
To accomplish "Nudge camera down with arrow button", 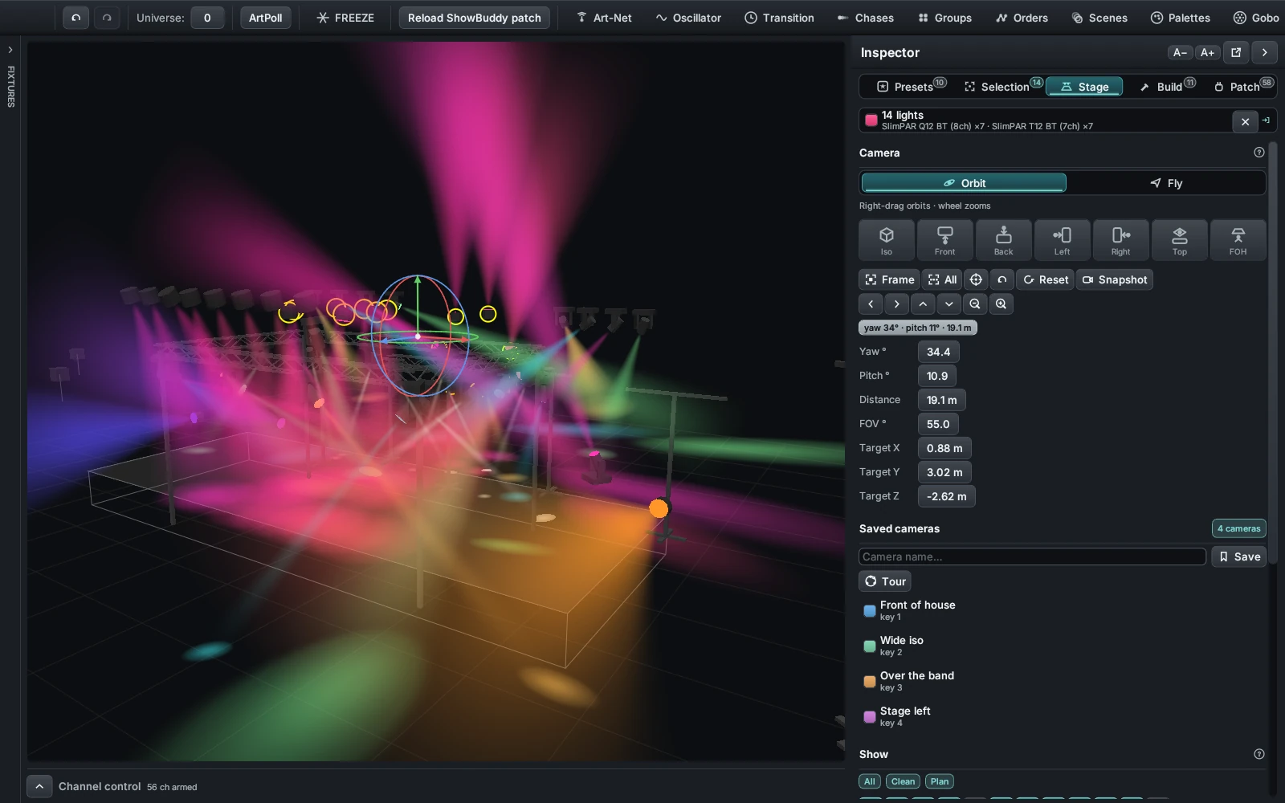I will click(x=949, y=304).
